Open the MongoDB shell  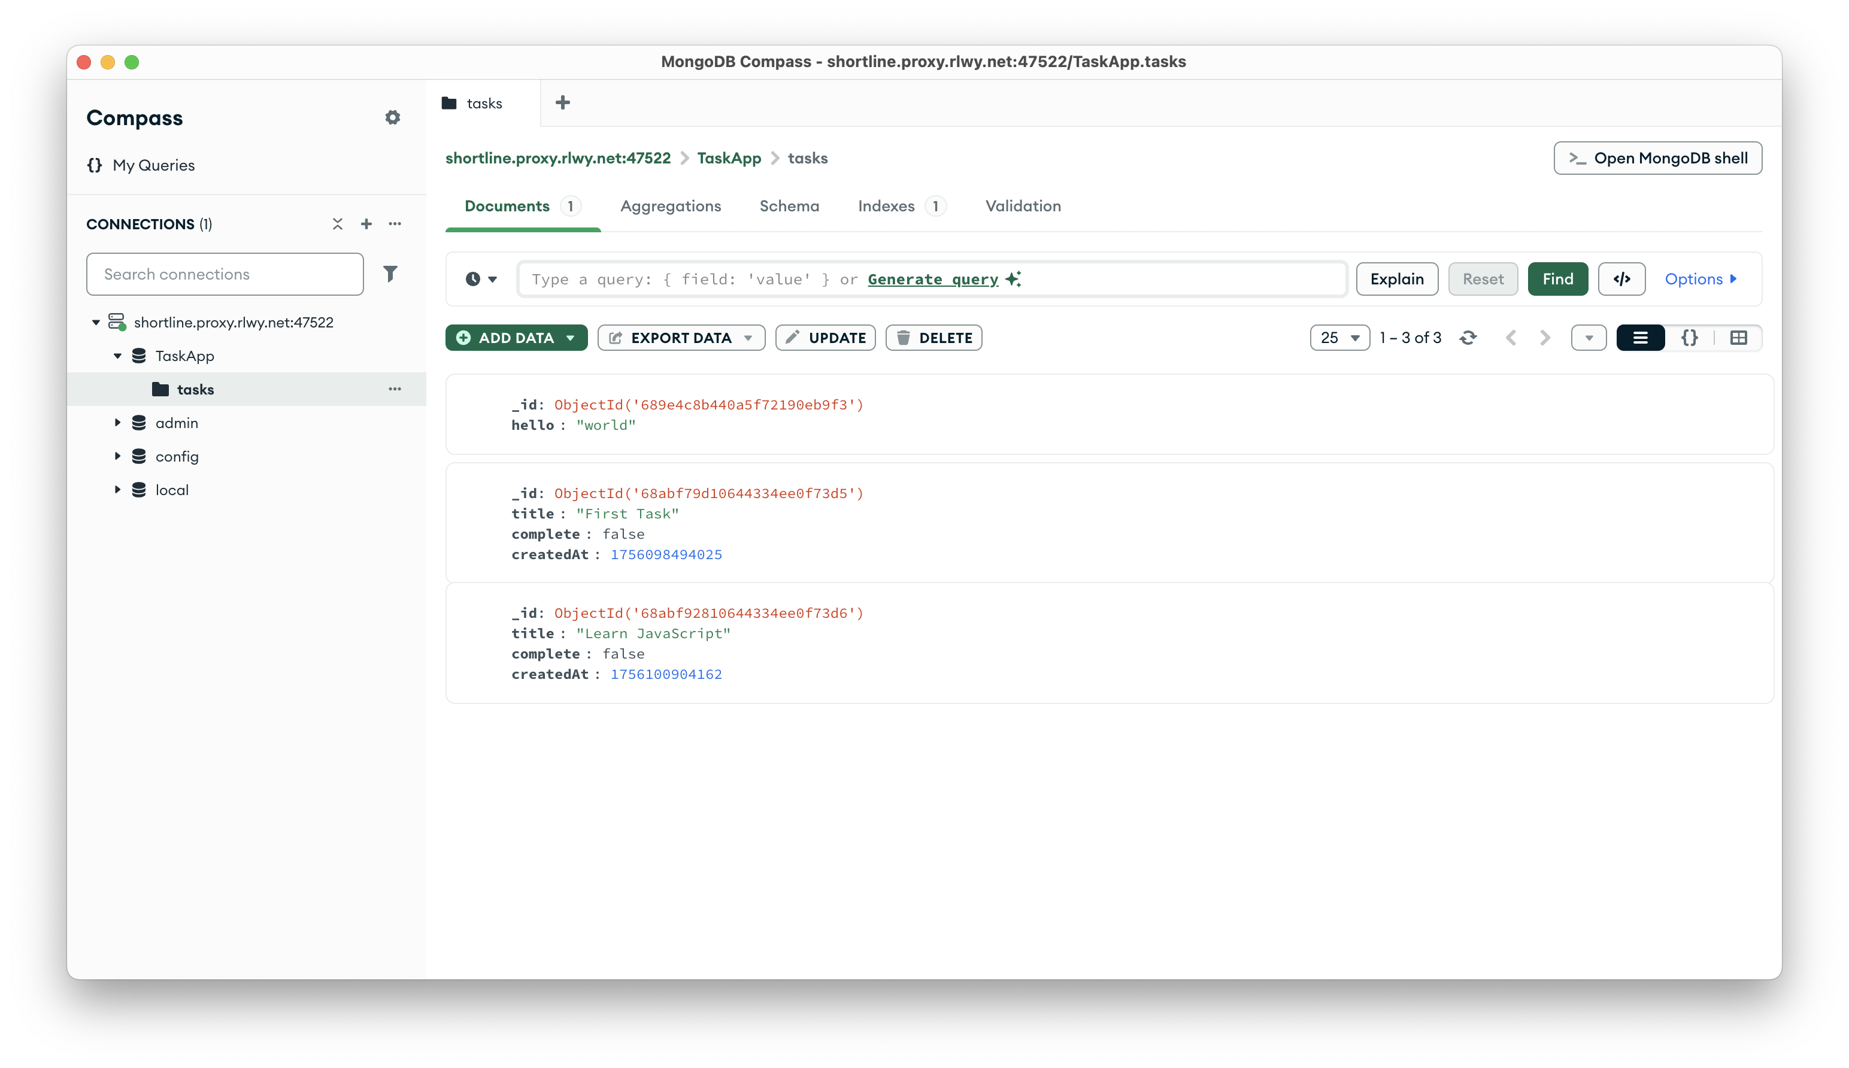(x=1657, y=159)
